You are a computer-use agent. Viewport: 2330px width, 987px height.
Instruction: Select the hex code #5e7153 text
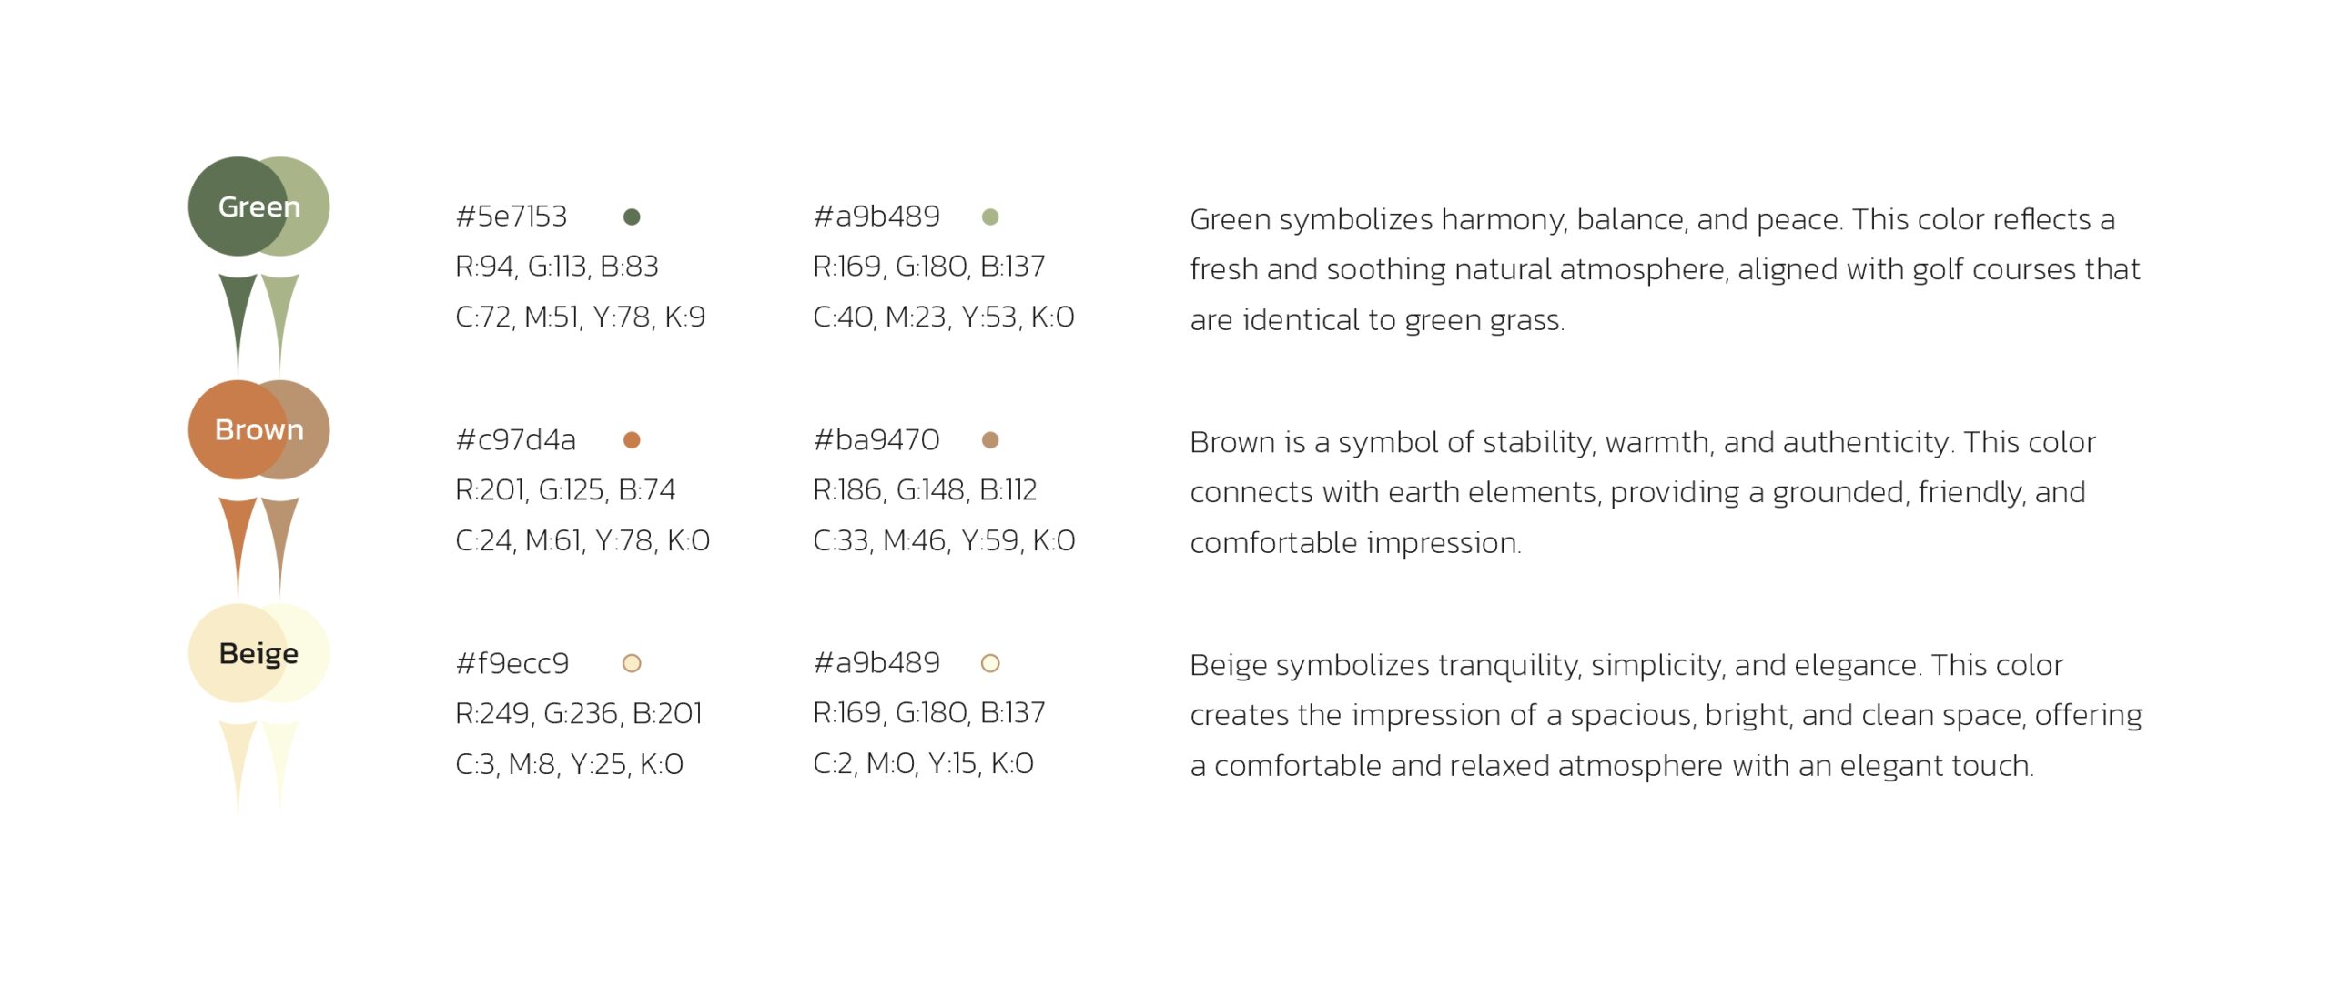511,217
